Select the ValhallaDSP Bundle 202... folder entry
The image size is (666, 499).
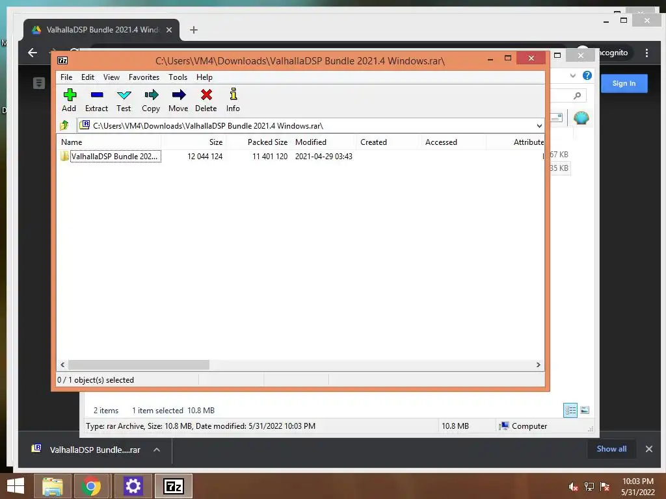[114, 156]
